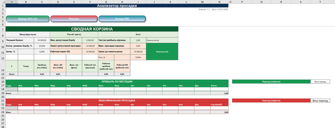Select Рабочий лимит DD value -14 000,00

90,52
